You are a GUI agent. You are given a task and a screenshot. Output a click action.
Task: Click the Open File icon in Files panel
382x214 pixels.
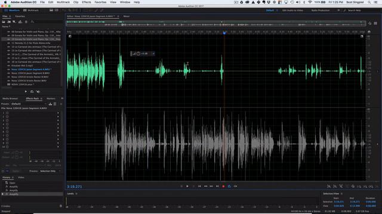coord(4,22)
